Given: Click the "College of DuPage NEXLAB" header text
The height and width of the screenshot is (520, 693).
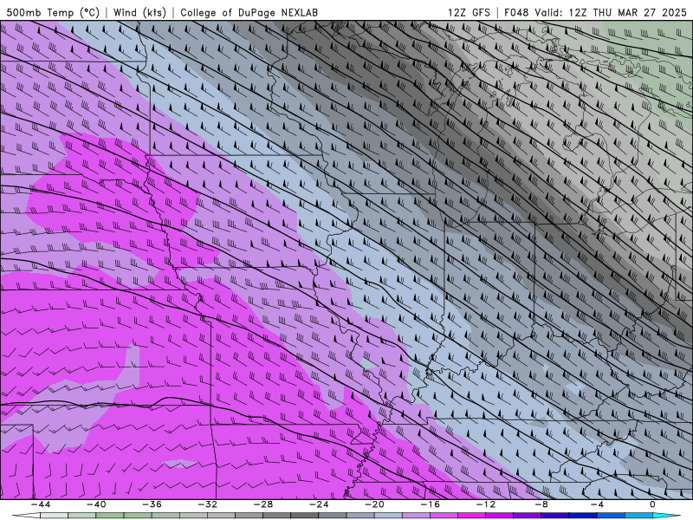Looking at the screenshot, I should point(249,12).
